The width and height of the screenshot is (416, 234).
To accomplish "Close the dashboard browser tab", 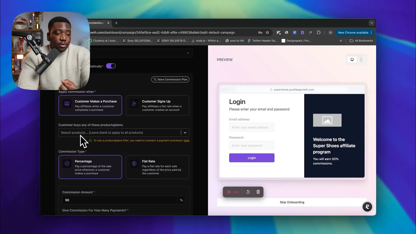I will pos(108,23).
